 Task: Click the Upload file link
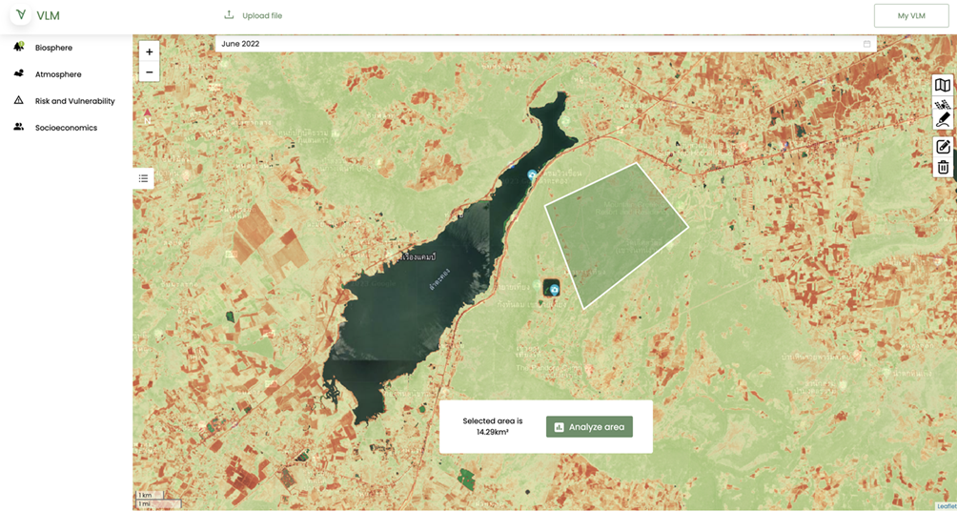tap(262, 16)
